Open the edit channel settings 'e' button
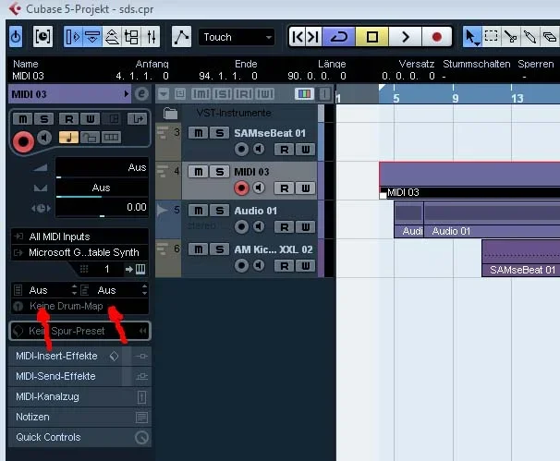The width and height of the screenshot is (560, 461). [x=141, y=94]
